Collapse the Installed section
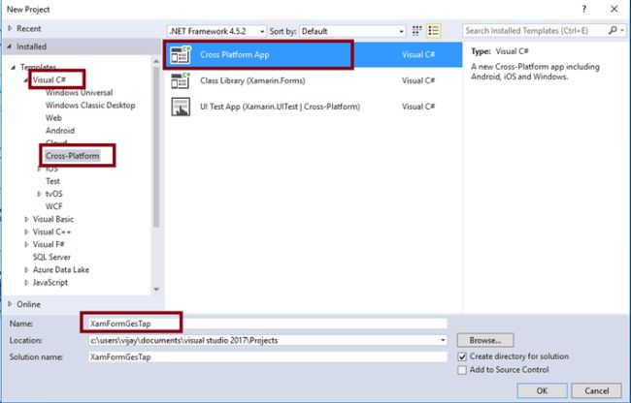The height and width of the screenshot is (403, 631). (10, 46)
